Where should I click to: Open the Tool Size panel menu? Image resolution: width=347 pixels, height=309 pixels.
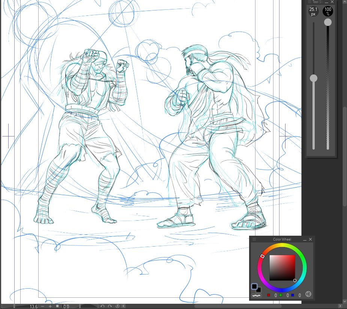(x=309, y=2)
